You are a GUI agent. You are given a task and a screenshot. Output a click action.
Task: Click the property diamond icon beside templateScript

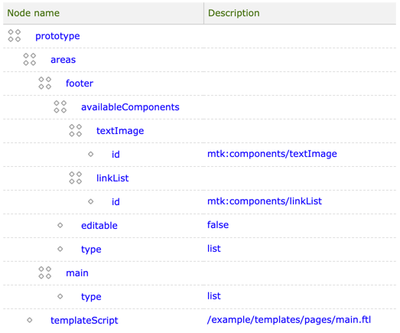(30, 320)
